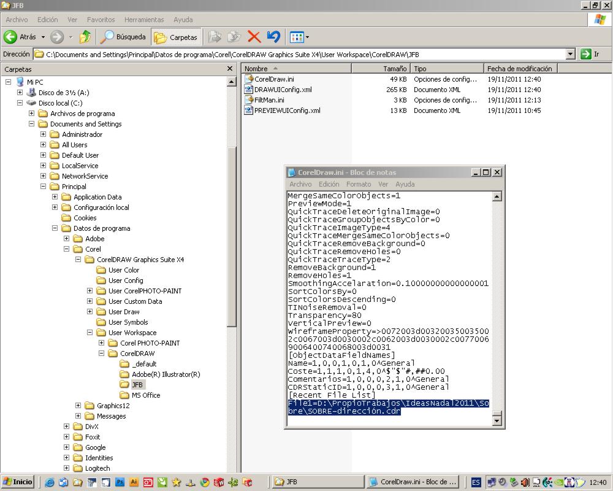613x491 pixels.
Task: Click the [Recent File List] line in Notepad
Action: coord(332,395)
